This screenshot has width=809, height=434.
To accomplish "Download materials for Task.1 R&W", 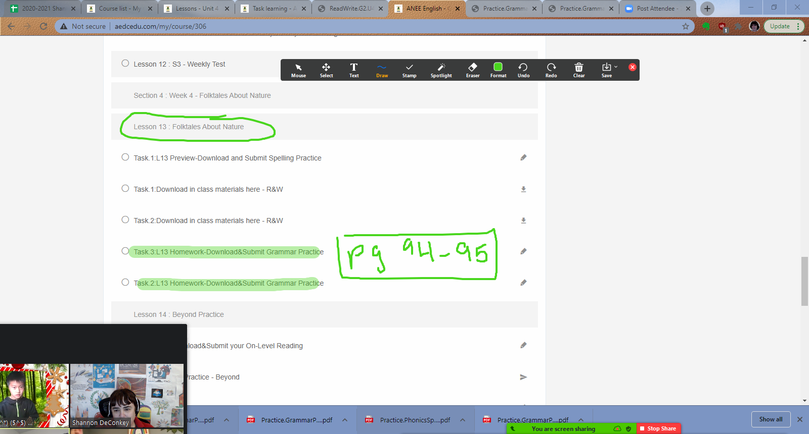I will pos(523,189).
